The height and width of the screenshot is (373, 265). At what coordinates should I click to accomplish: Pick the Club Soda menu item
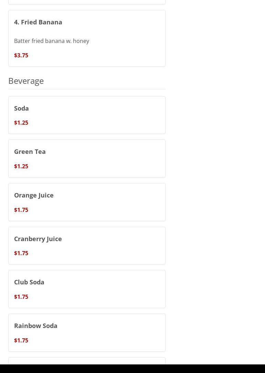pos(29,282)
